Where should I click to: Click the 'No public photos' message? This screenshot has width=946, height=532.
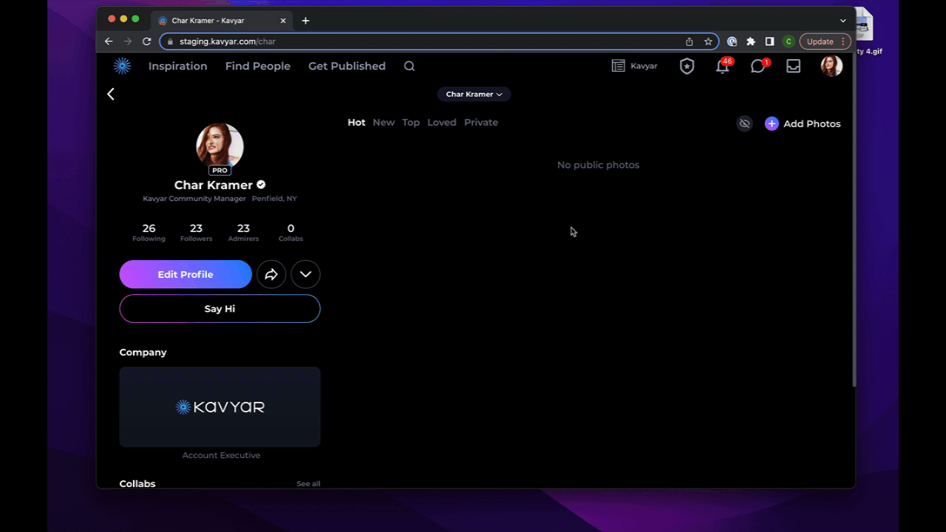pyautogui.click(x=598, y=165)
